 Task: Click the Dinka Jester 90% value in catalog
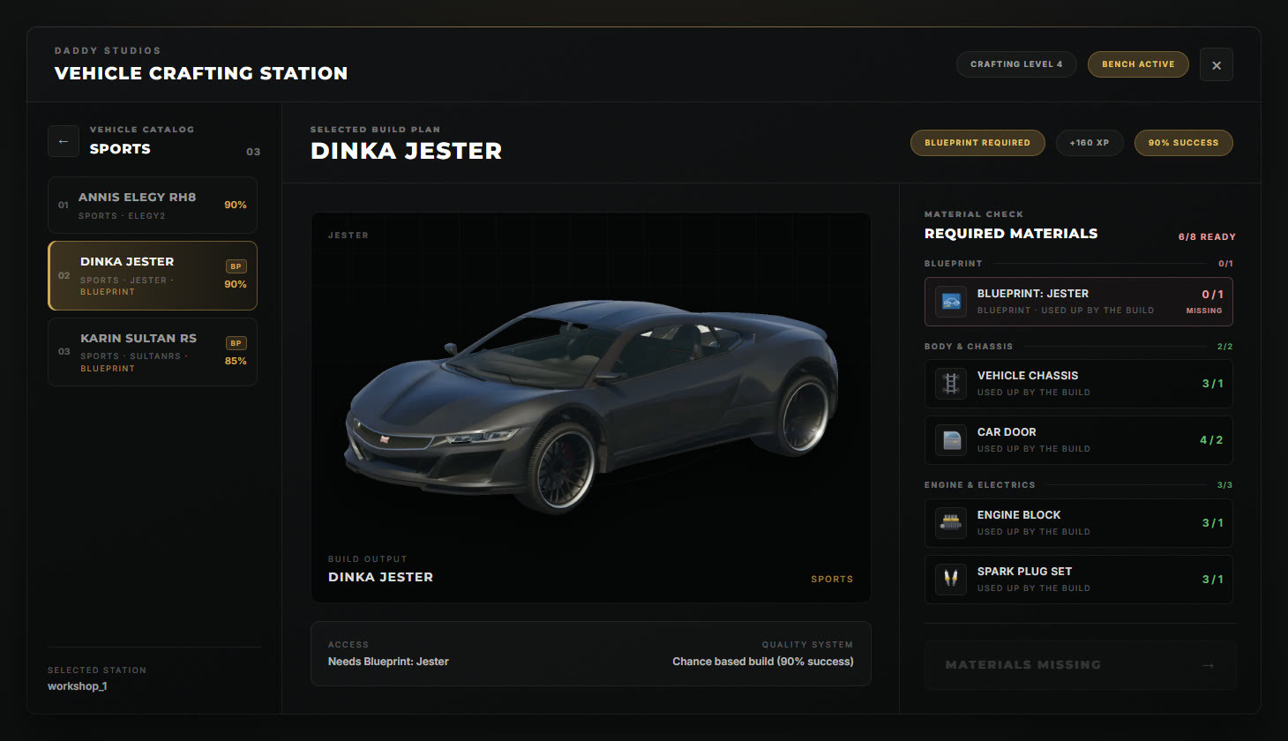tap(236, 284)
